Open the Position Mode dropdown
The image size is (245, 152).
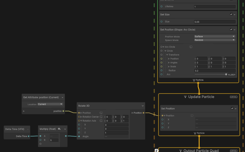(214, 36)
